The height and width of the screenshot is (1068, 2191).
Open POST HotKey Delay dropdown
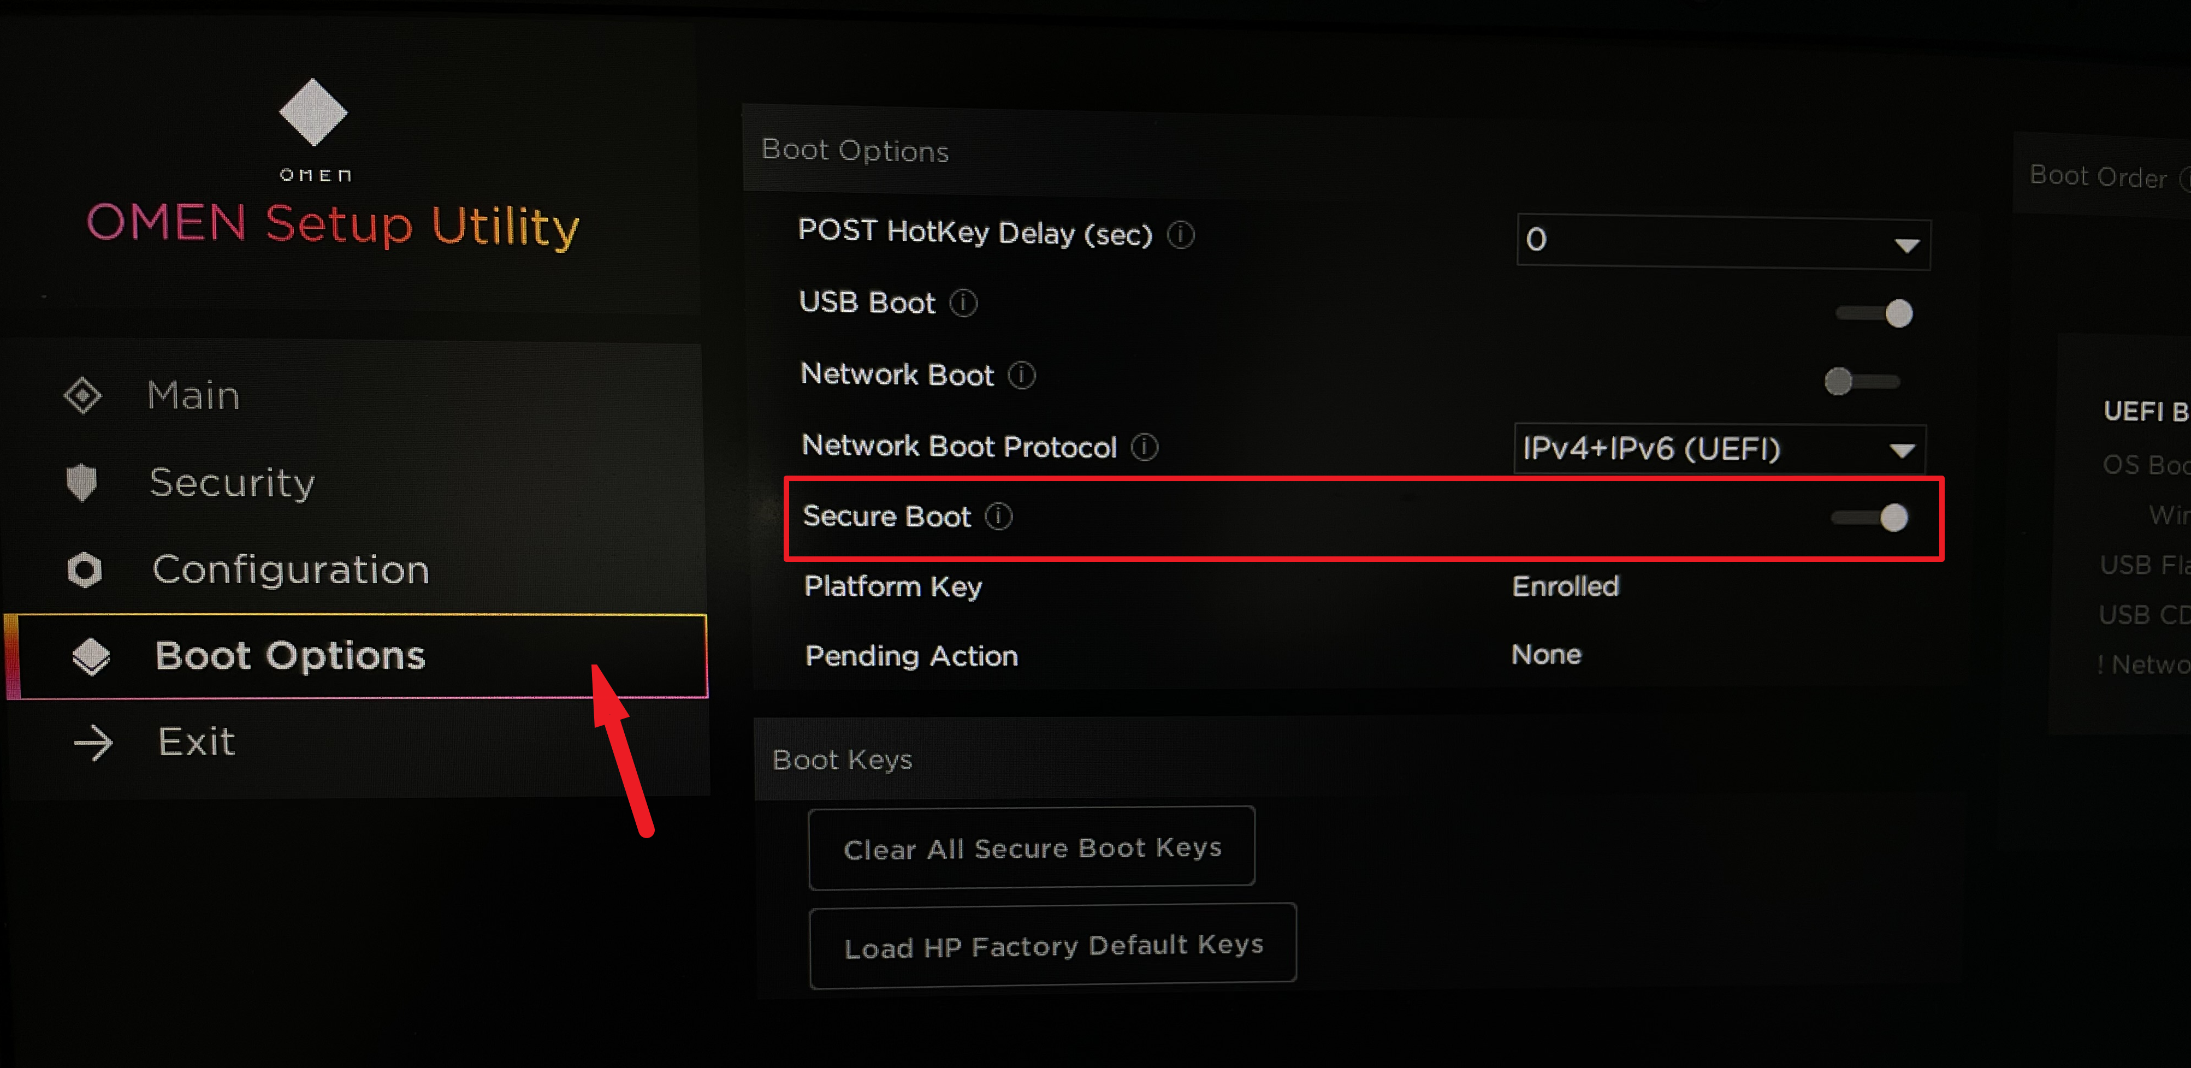[1723, 242]
